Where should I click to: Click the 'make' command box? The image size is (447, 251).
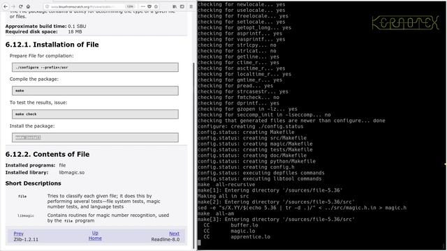[95, 91]
